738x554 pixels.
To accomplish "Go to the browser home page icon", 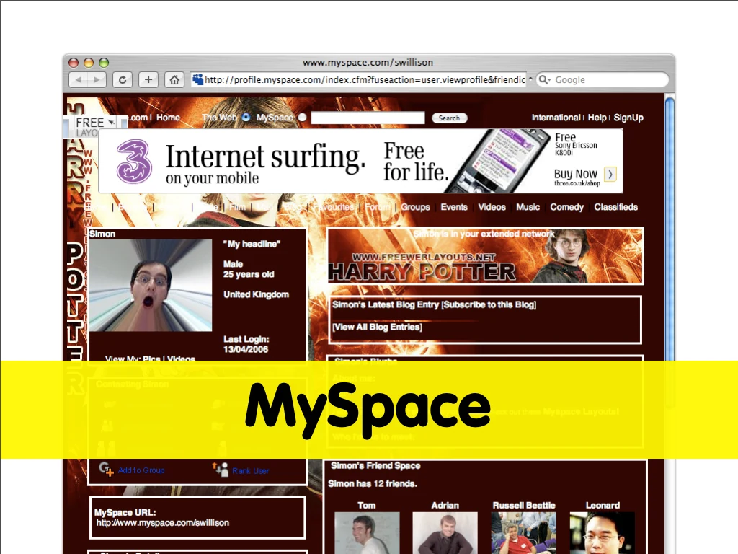I will tap(174, 79).
